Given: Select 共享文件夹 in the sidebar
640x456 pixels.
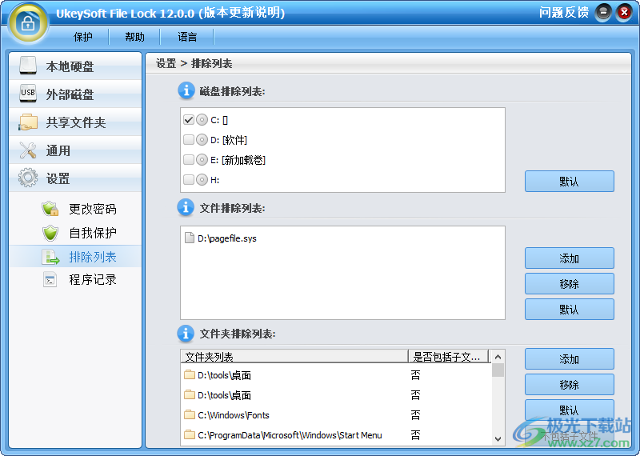Looking at the screenshot, I should pyautogui.click(x=75, y=122).
